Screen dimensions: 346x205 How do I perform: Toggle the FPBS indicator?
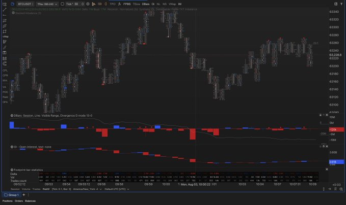point(127,4)
